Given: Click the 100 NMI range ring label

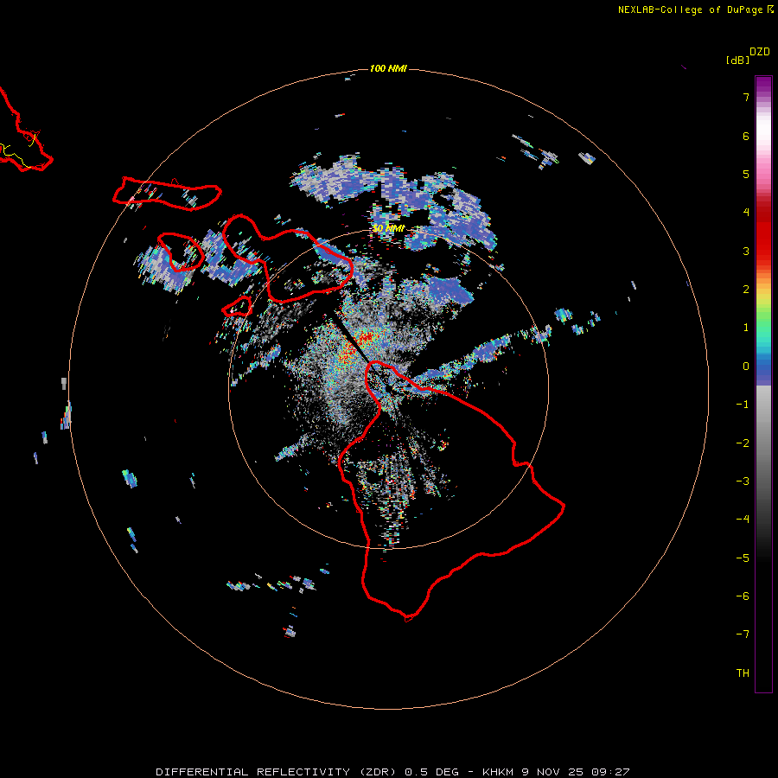Looking at the screenshot, I should pyautogui.click(x=388, y=68).
